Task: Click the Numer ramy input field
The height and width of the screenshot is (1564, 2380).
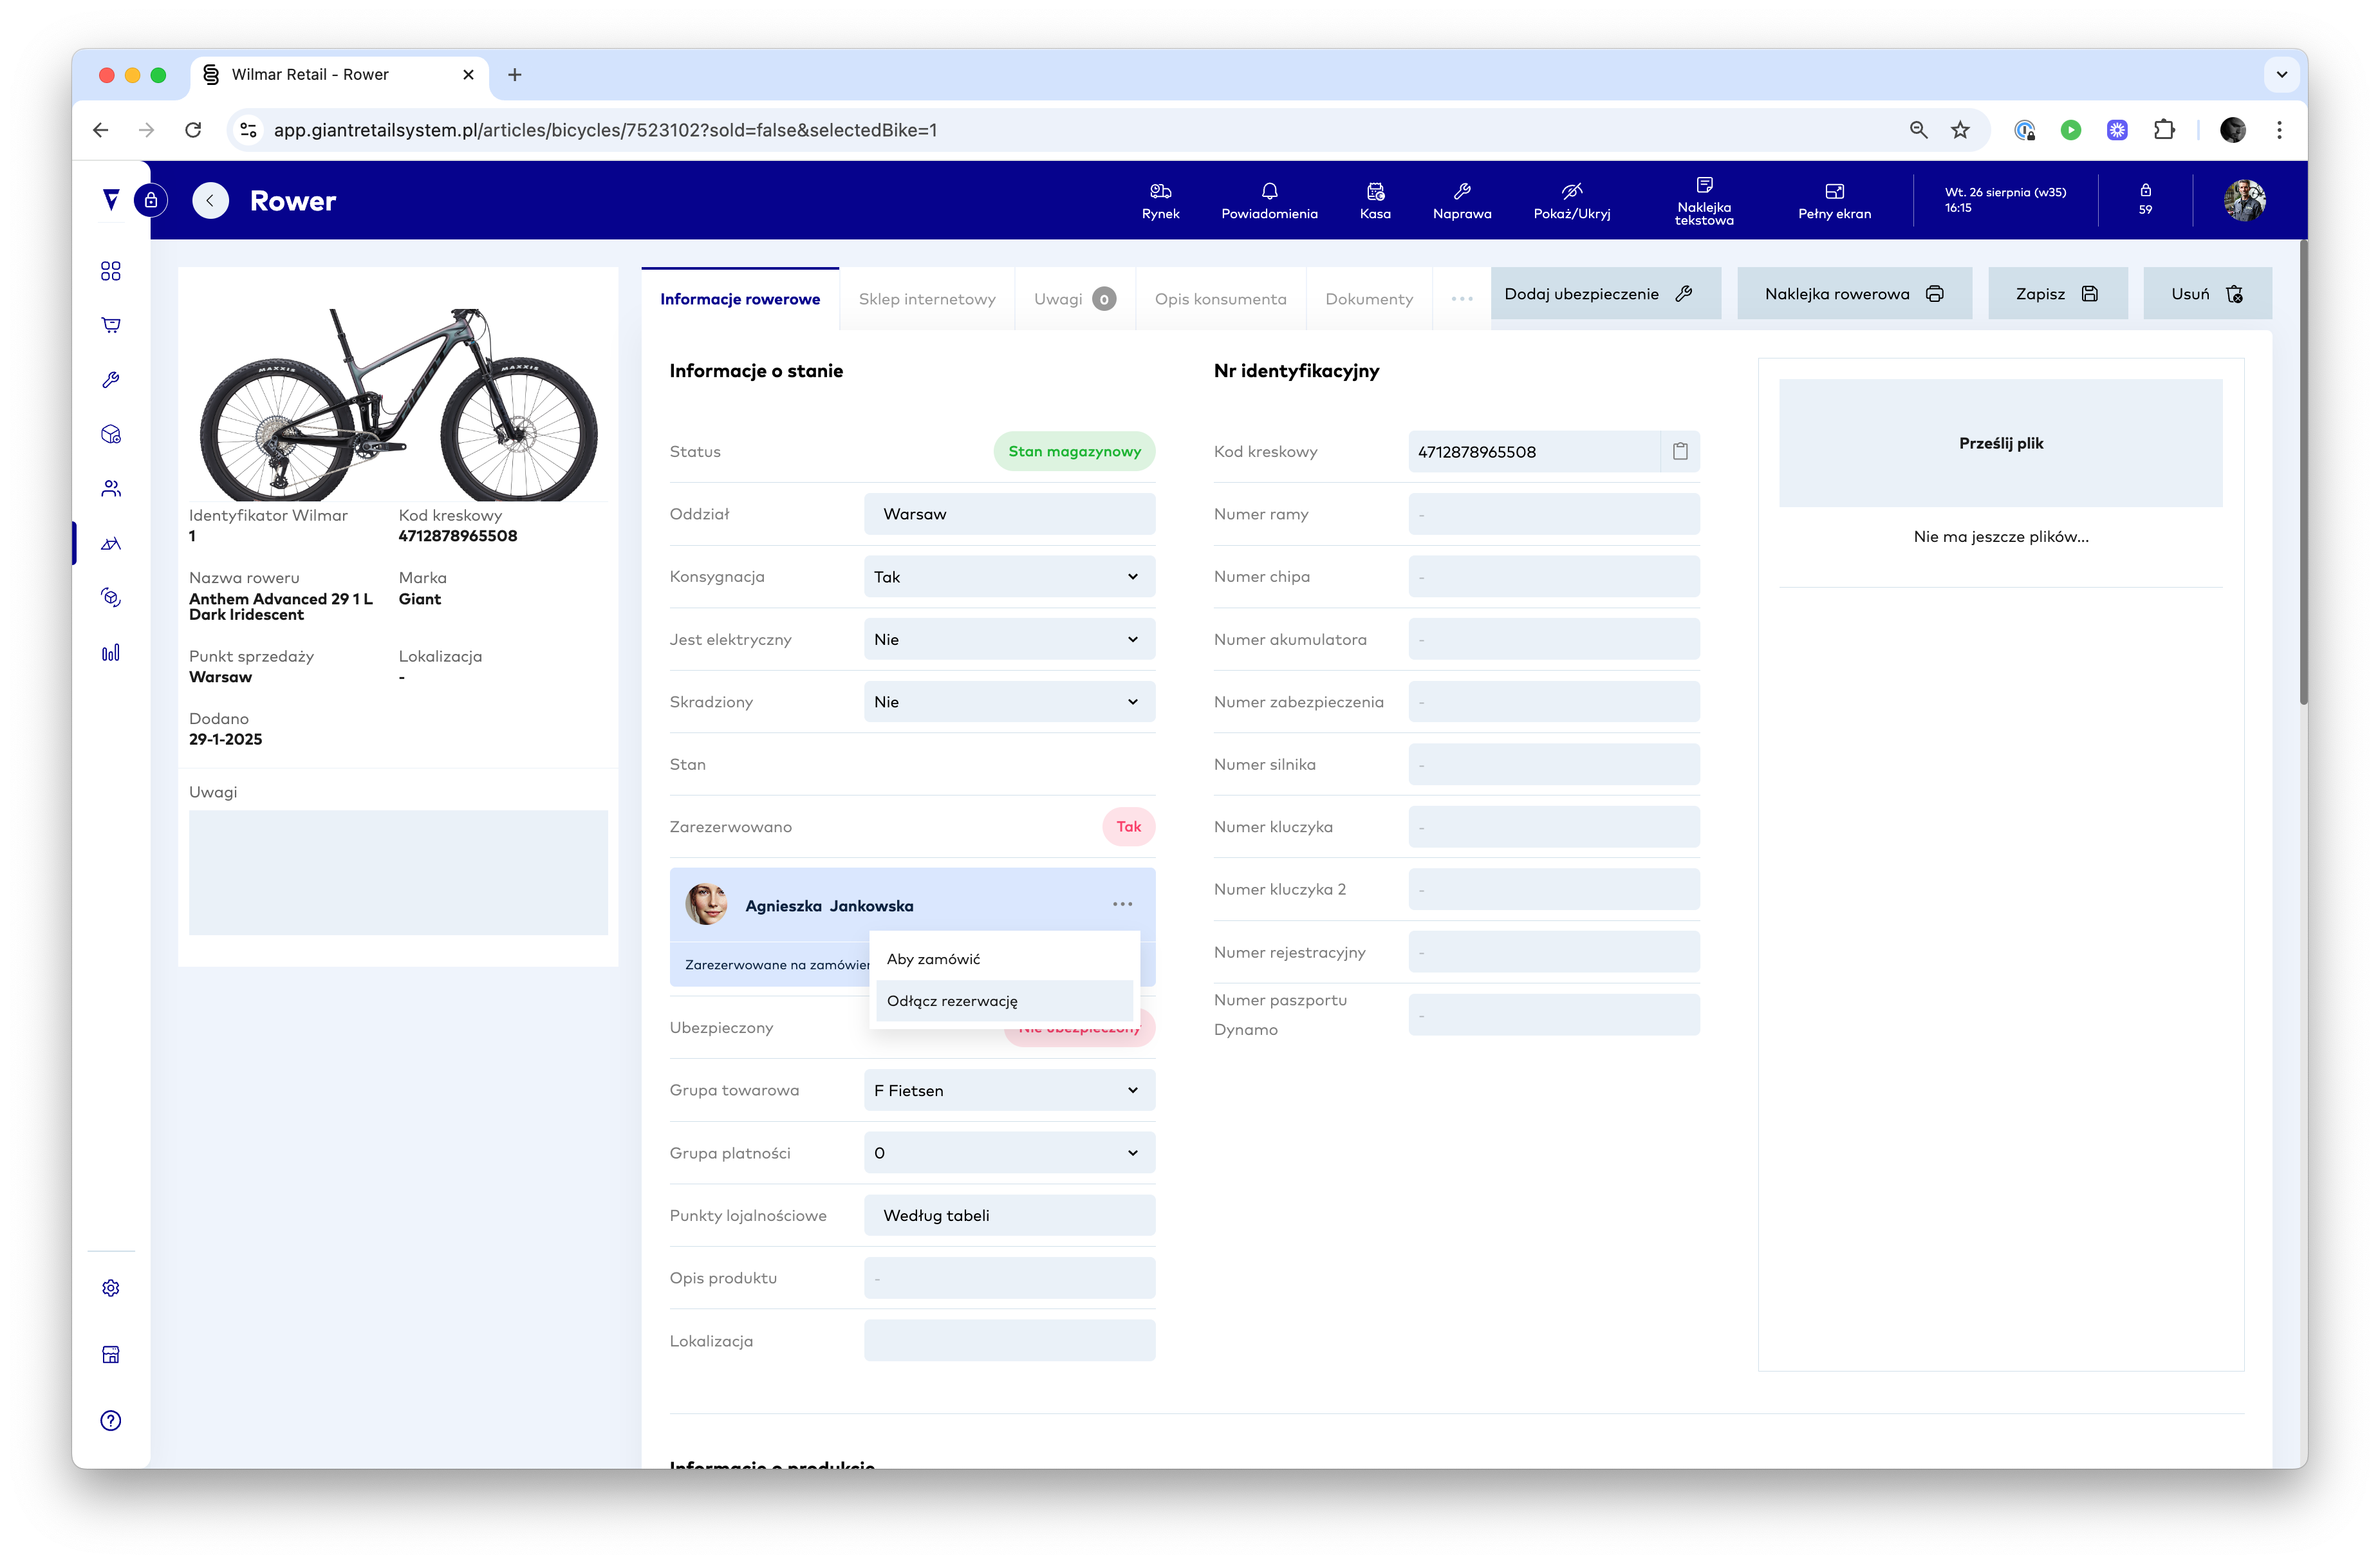Action: coord(1553,514)
